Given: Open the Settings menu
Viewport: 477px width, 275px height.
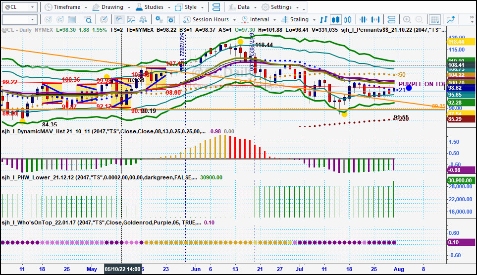Looking at the screenshot, I should (280, 7).
